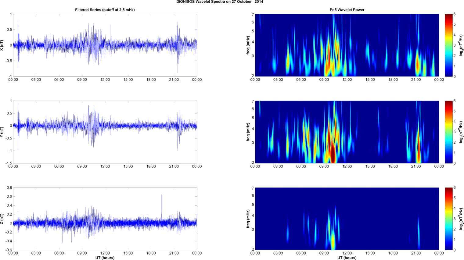The image size is (464, 260).
Task: Click the "15:00" tick under the X spectrogram
Action: tap(370, 80)
